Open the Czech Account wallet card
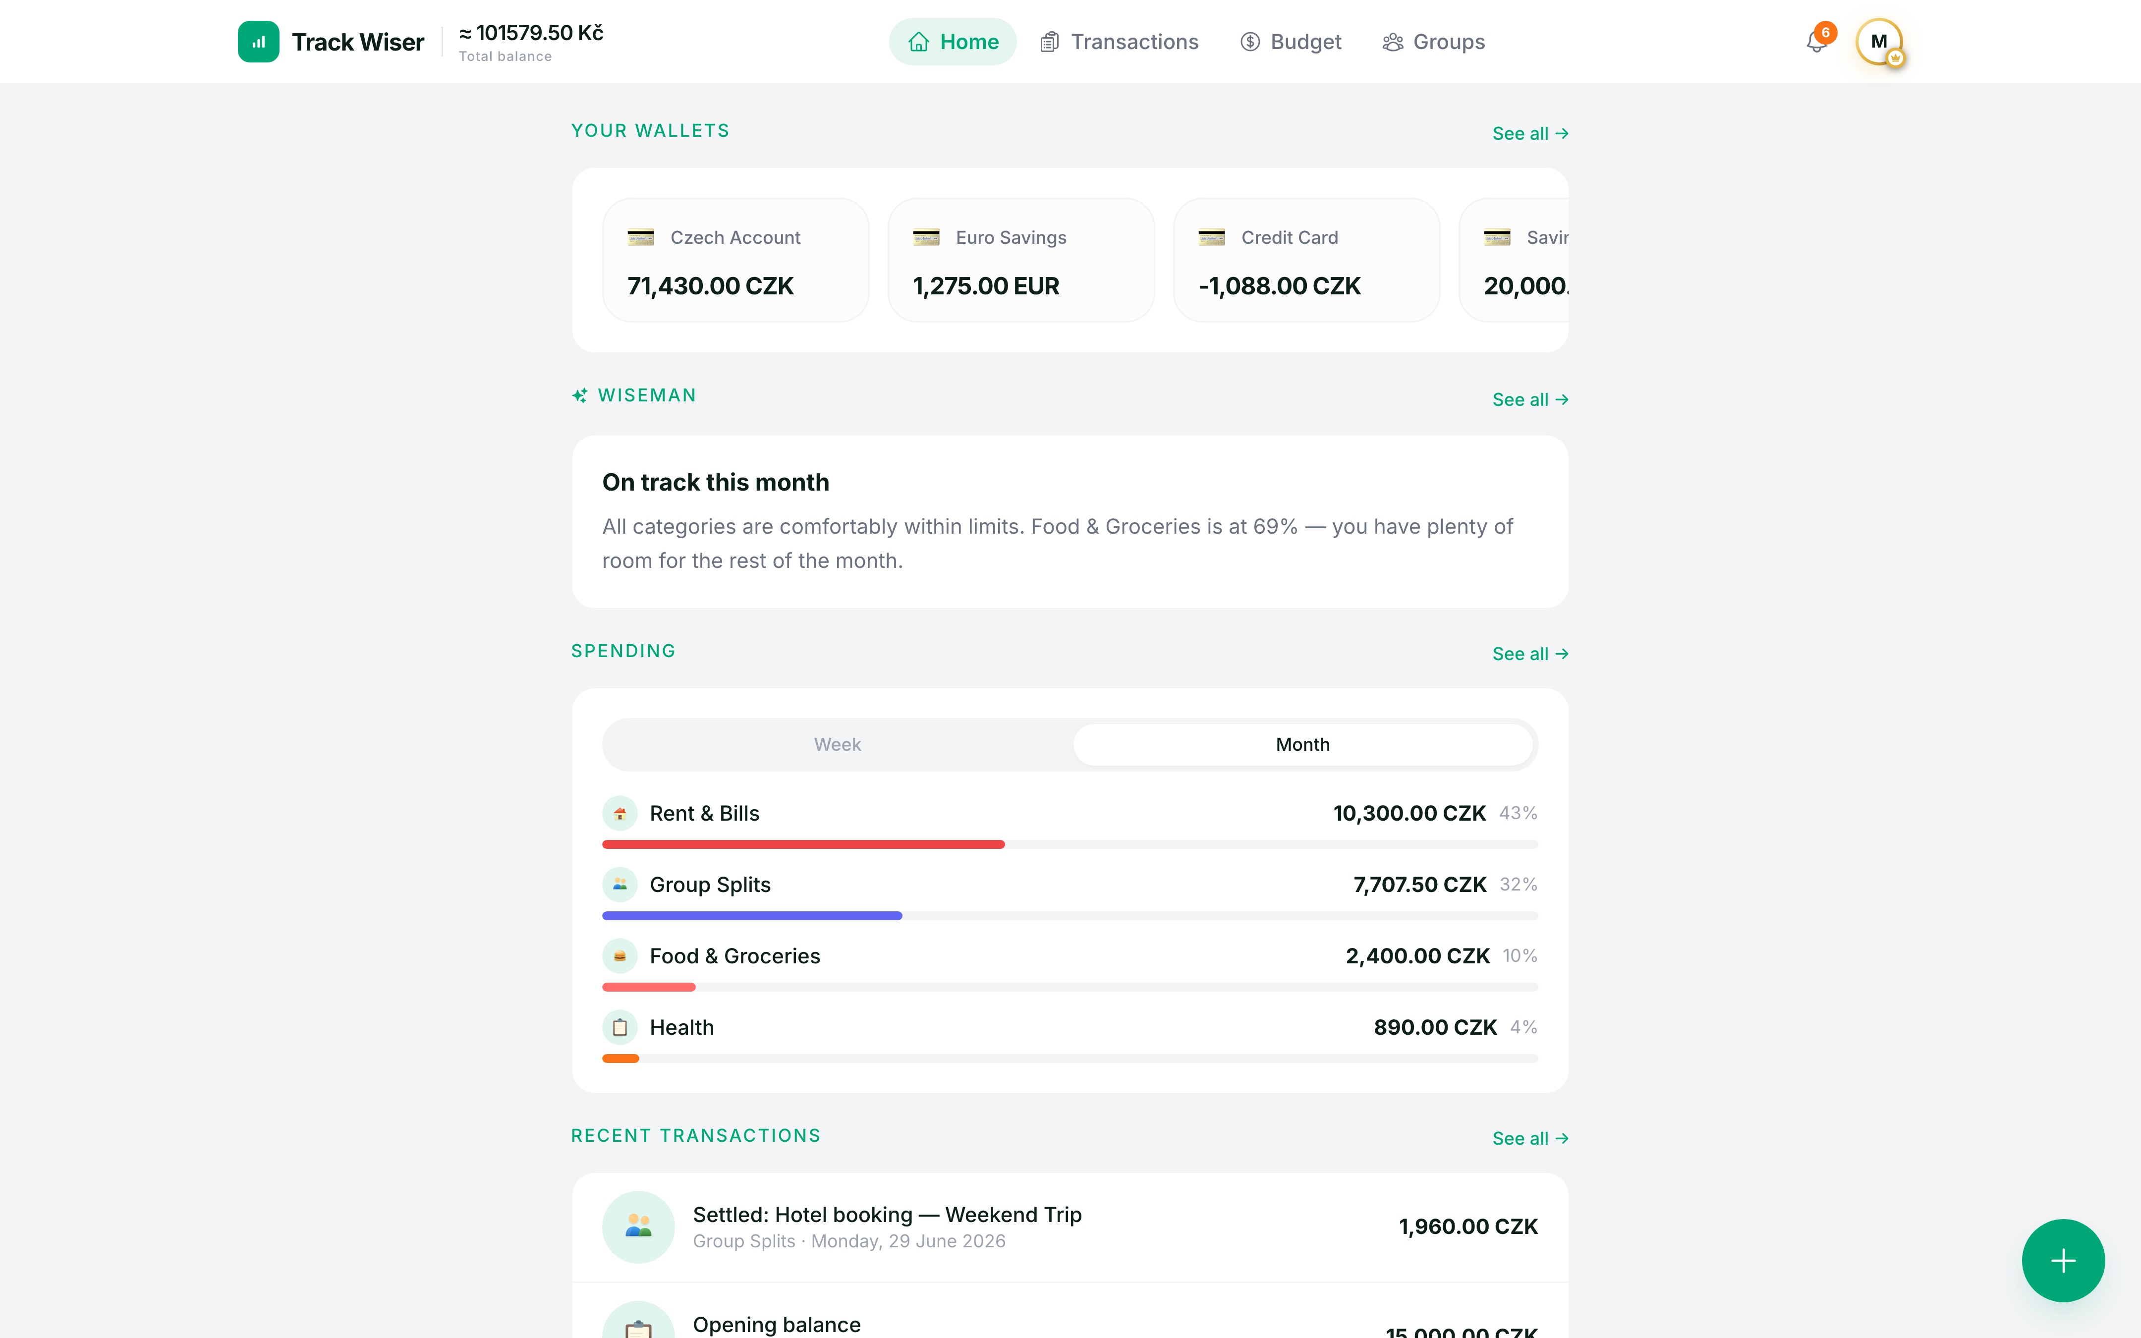Screen dimensions: 2141x1338 [x=735, y=260]
